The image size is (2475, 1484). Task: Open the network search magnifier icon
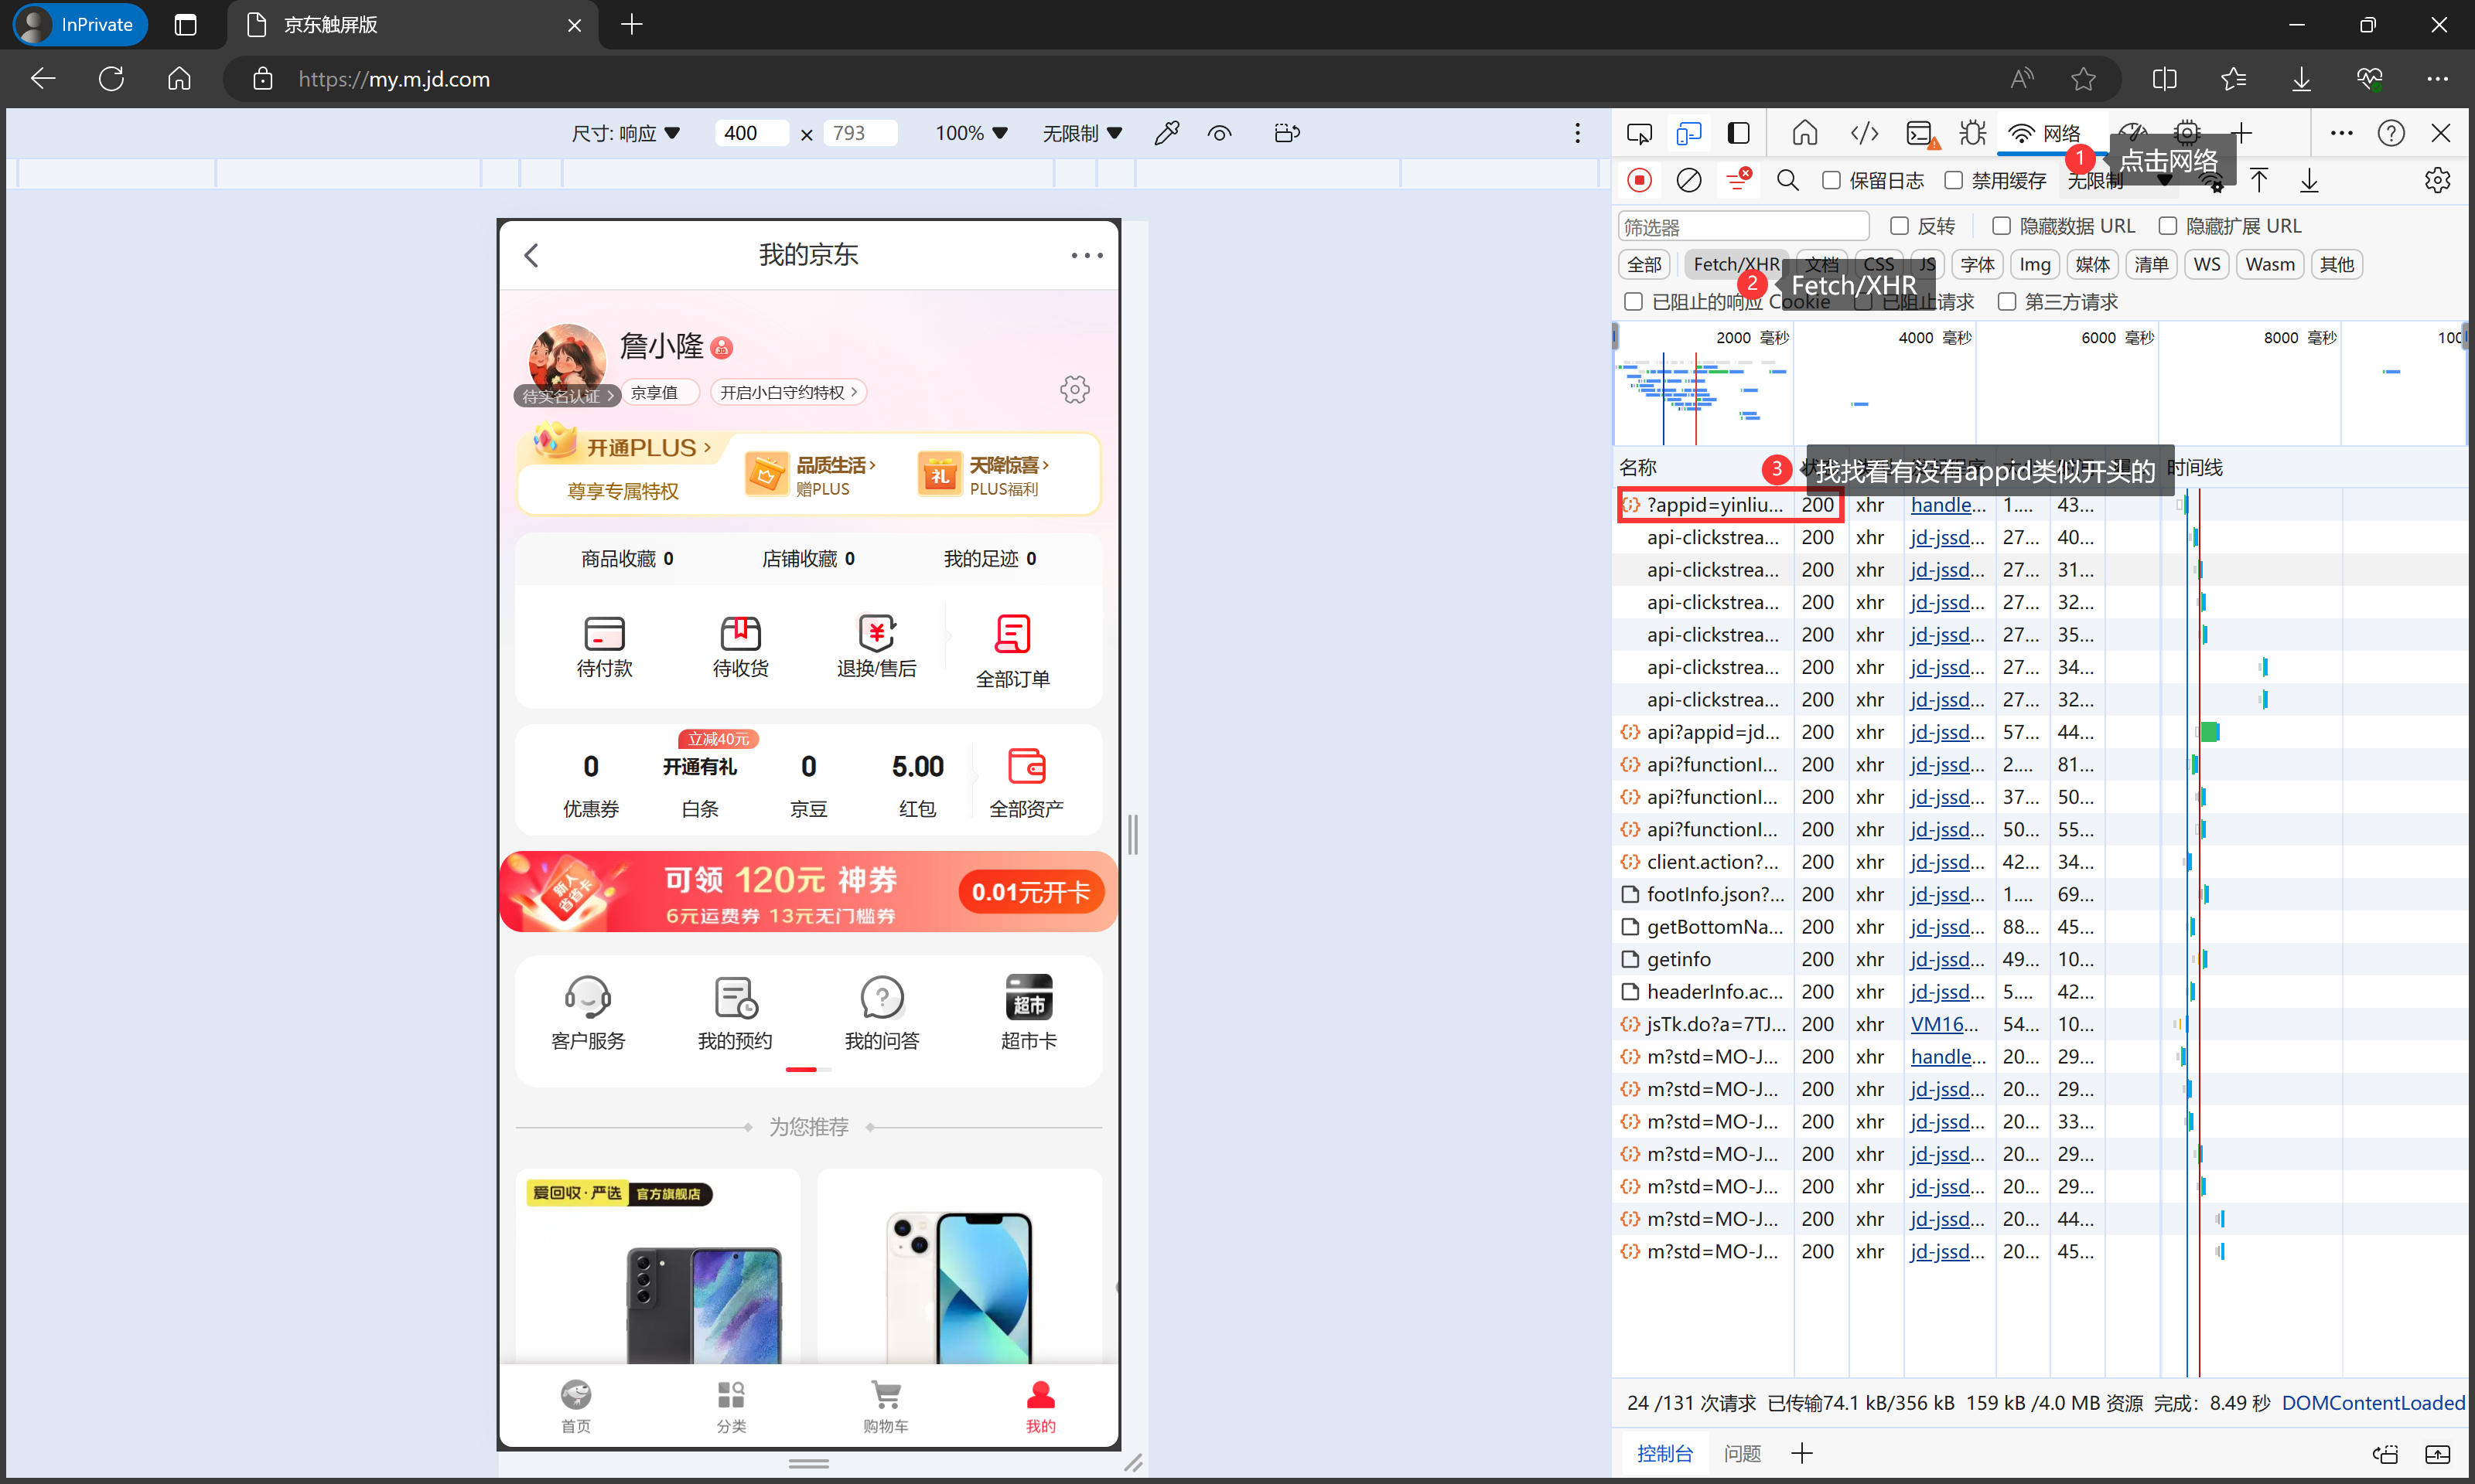pyautogui.click(x=1787, y=180)
